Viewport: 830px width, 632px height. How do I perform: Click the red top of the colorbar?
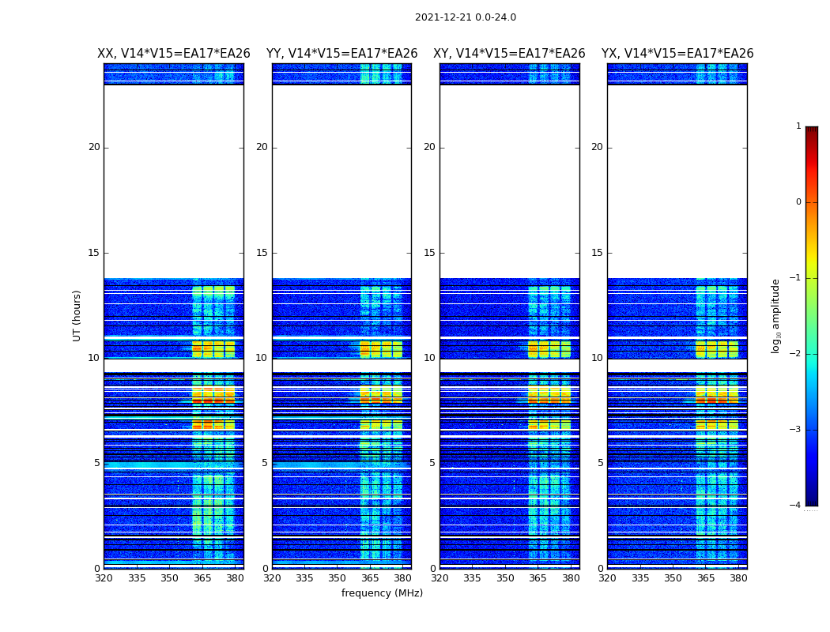812,132
